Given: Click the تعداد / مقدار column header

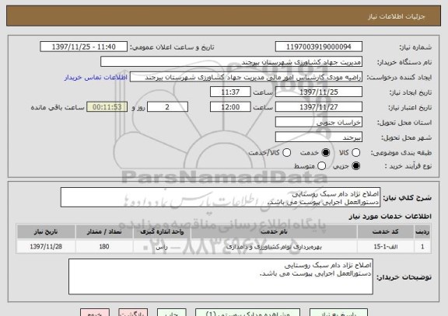Looking at the screenshot, I should pyautogui.click(x=104, y=231).
